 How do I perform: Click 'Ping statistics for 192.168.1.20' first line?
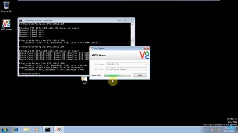pos(42,41)
